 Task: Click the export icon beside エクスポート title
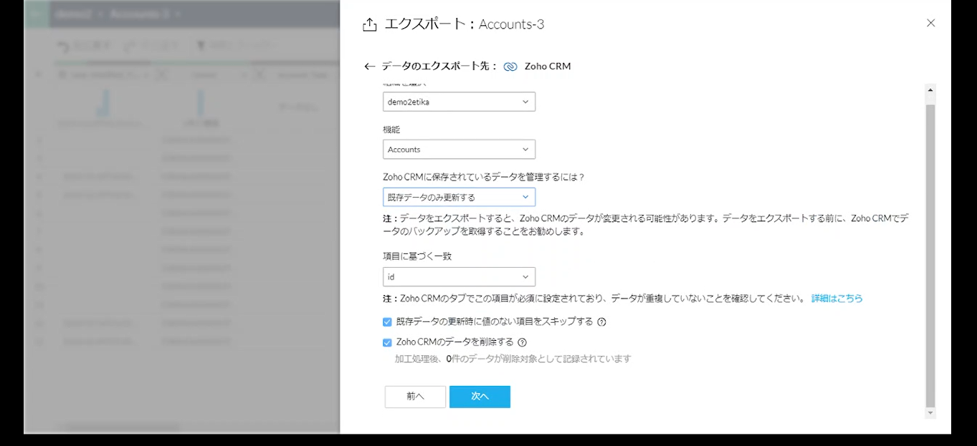[x=369, y=25]
